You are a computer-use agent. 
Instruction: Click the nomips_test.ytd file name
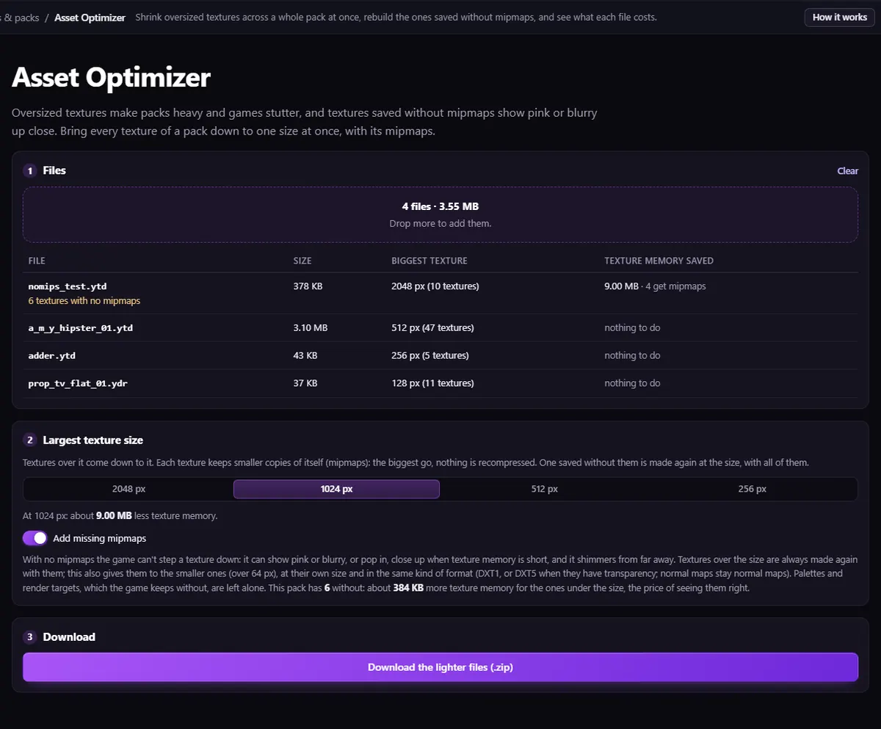68,286
